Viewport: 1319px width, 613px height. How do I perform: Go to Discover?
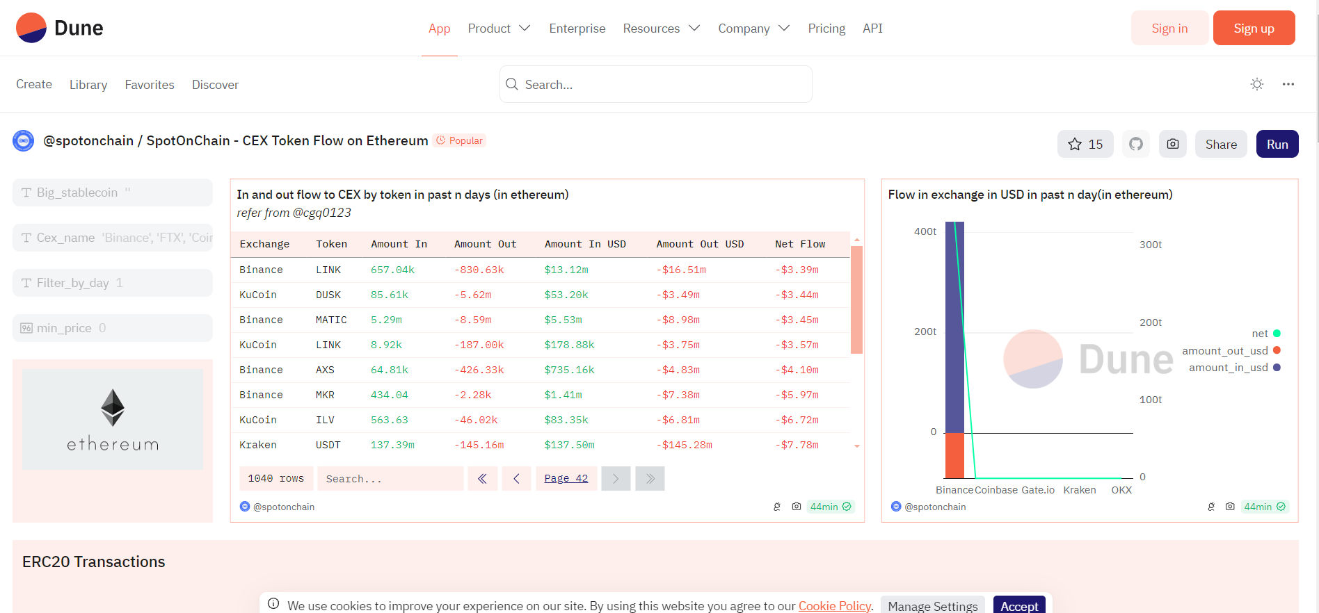pyautogui.click(x=215, y=85)
